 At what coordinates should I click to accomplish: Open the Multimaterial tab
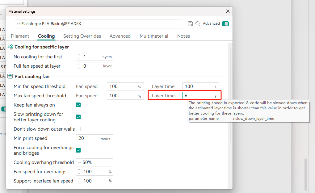(154, 36)
